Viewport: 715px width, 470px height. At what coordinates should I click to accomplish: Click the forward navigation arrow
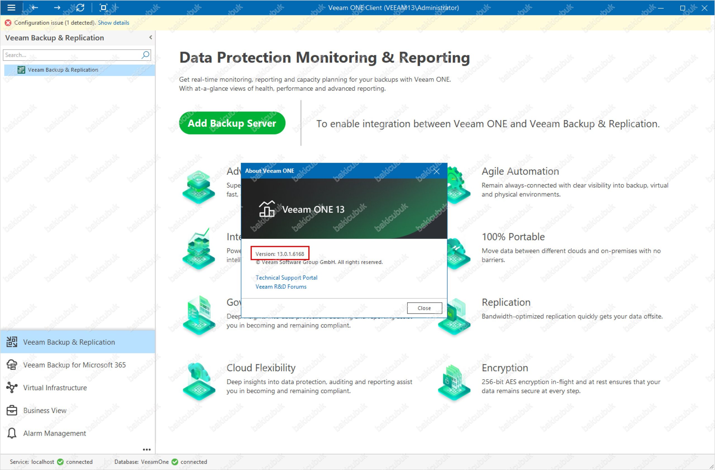57,8
